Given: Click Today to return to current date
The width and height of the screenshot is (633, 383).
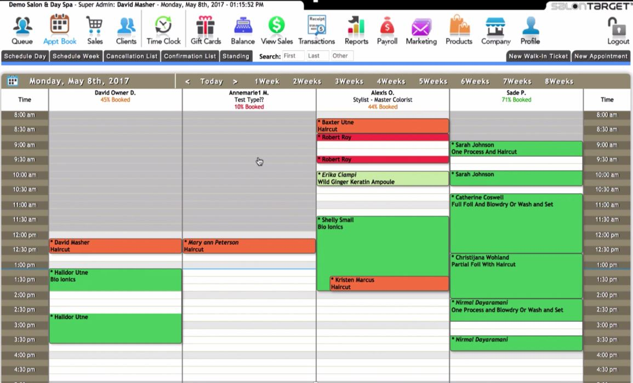Looking at the screenshot, I should (211, 80).
